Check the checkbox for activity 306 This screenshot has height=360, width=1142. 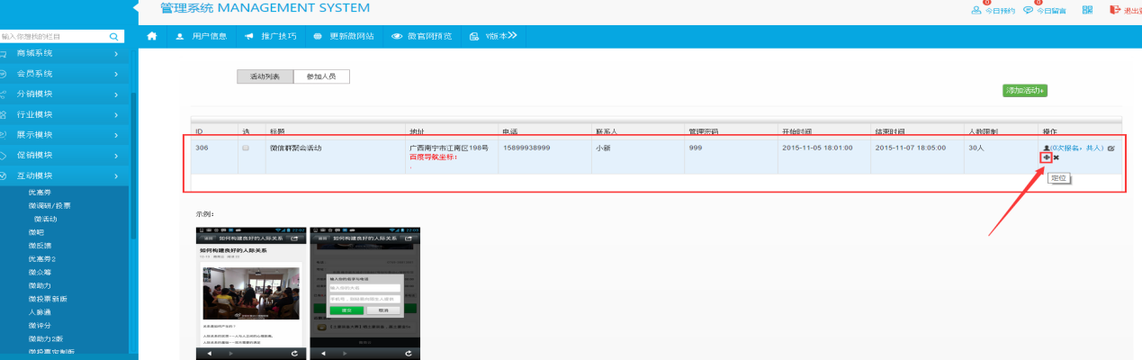(x=245, y=148)
